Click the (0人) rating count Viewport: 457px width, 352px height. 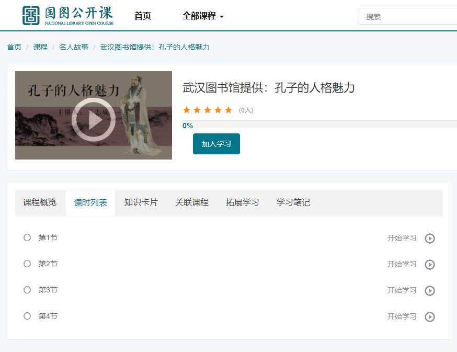pyautogui.click(x=246, y=110)
